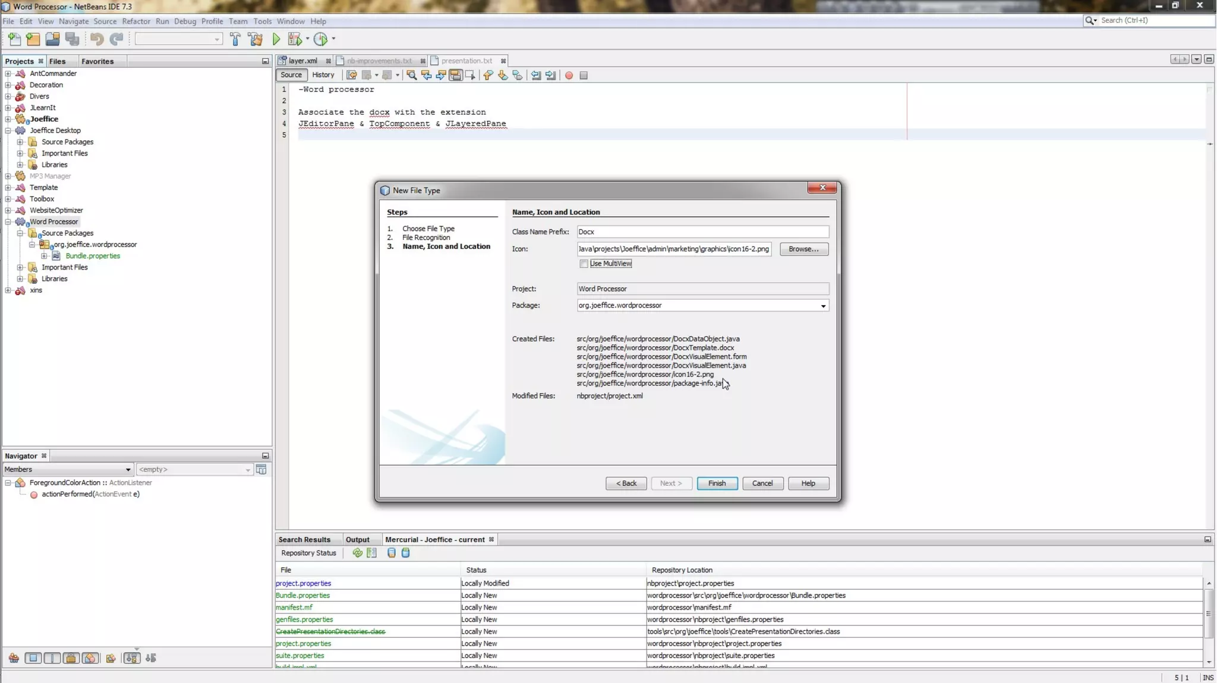Click the Run Project green arrow
Image resolution: width=1217 pixels, height=683 pixels.
click(x=276, y=39)
